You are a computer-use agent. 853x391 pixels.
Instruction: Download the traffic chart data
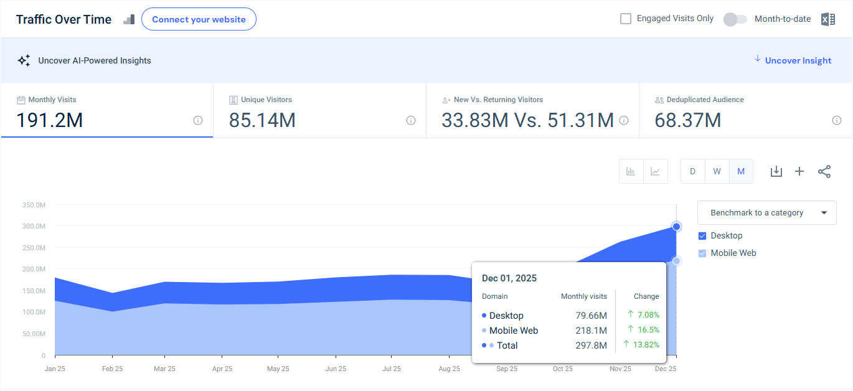coord(776,171)
